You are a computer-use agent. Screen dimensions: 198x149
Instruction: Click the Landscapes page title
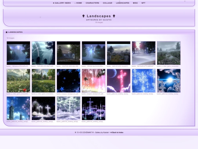pyautogui.click(x=99, y=16)
